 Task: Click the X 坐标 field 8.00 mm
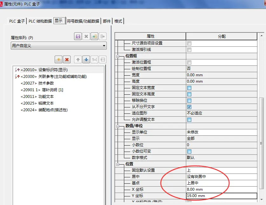pyautogui.click(x=222, y=189)
